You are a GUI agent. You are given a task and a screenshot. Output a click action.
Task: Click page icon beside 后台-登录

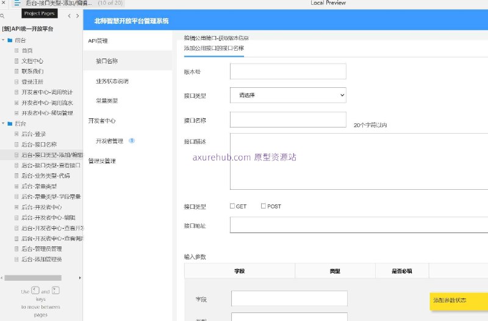click(x=16, y=134)
